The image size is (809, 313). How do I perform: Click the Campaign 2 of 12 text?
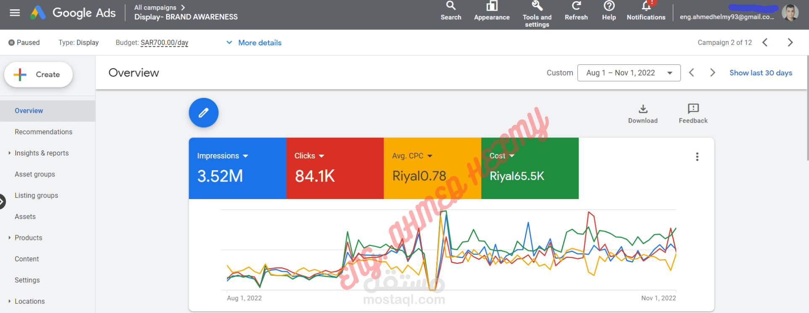(x=725, y=42)
